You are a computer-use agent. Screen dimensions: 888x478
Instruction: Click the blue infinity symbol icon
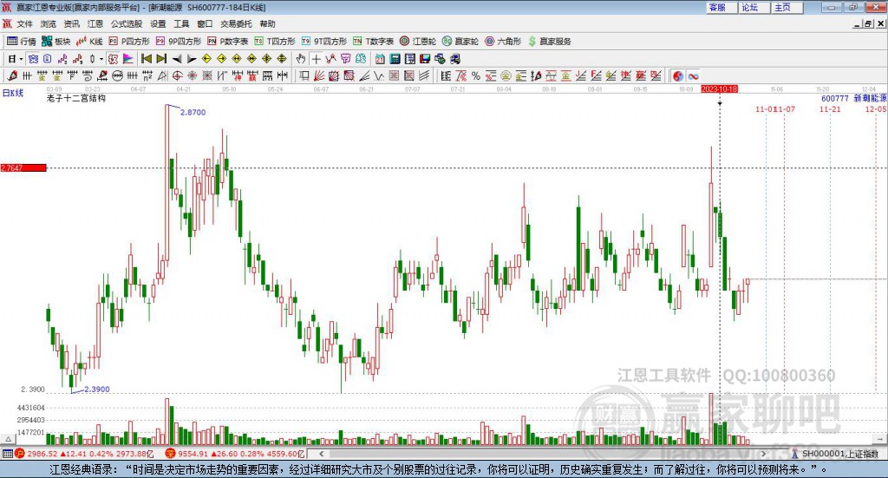pyautogui.click(x=693, y=75)
